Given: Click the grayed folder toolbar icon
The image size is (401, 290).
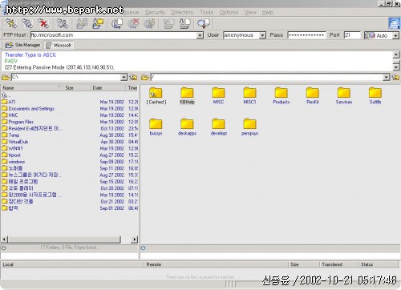Looking at the screenshot, I should (x=82, y=23).
